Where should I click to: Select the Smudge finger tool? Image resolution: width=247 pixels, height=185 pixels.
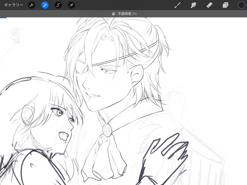[194, 5]
